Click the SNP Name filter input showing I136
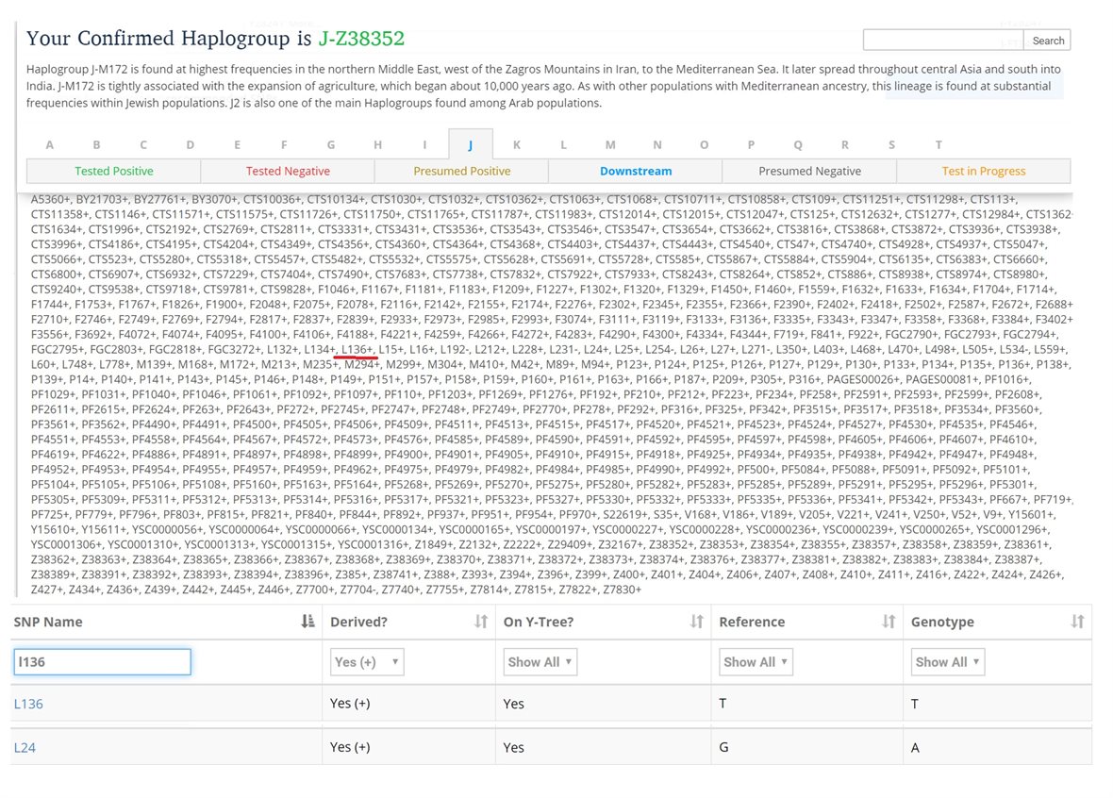 (102, 661)
